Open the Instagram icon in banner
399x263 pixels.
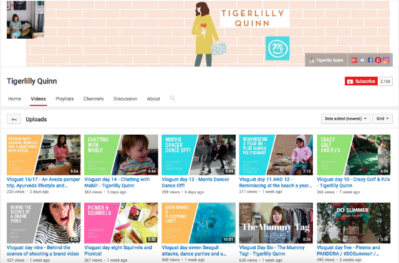point(386,60)
